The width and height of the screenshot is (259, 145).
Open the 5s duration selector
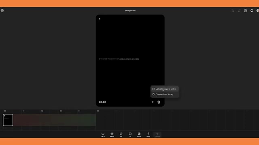pyautogui.click(x=121, y=135)
